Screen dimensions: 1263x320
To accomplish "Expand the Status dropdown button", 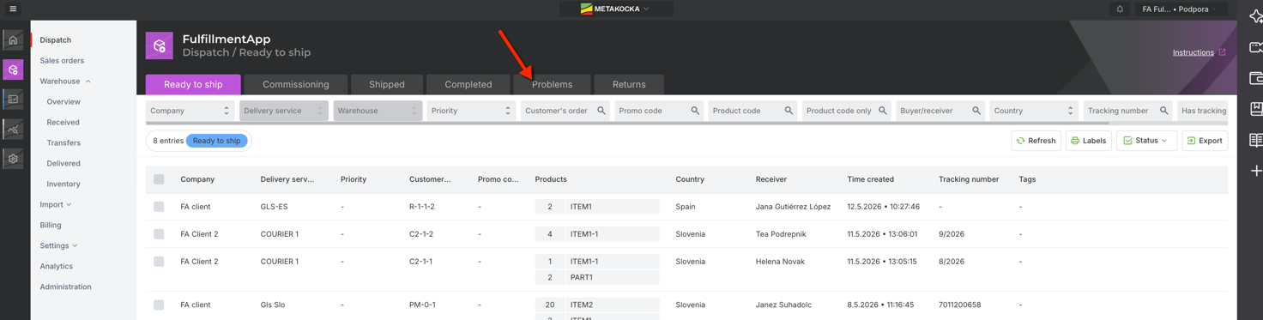I will coord(1146,141).
